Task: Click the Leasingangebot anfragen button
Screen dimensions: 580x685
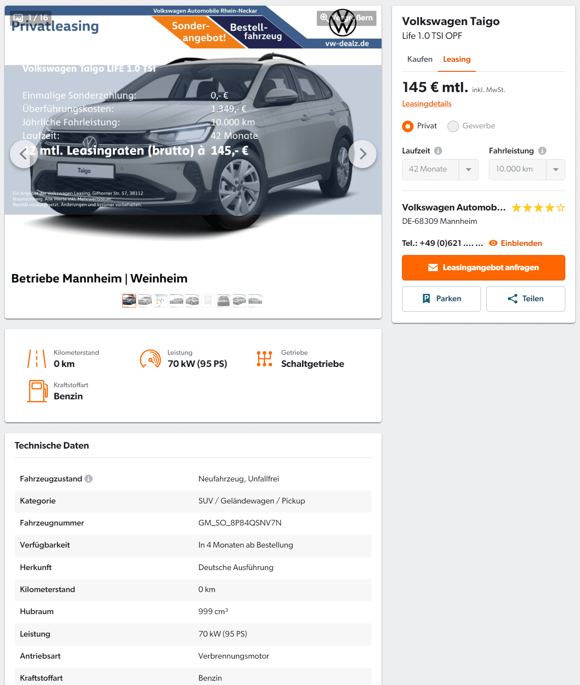Action: pyautogui.click(x=484, y=268)
